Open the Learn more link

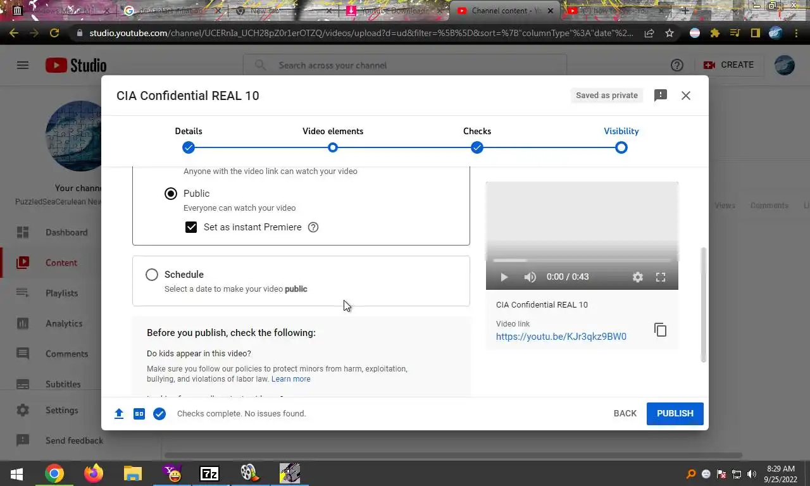tap(291, 379)
